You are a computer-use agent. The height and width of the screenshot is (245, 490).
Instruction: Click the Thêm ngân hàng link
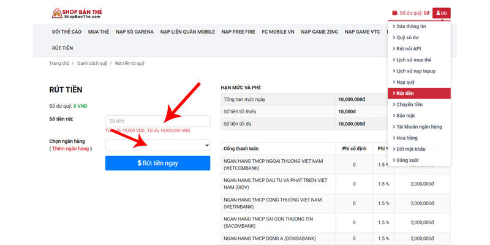coord(70,149)
